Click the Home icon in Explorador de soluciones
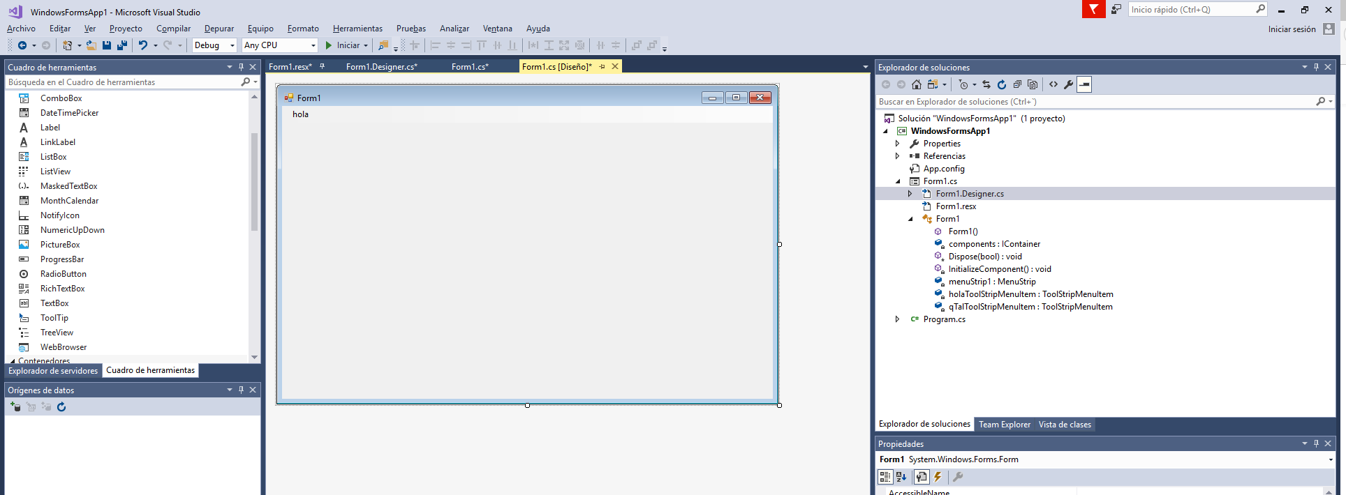 tap(917, 84)
